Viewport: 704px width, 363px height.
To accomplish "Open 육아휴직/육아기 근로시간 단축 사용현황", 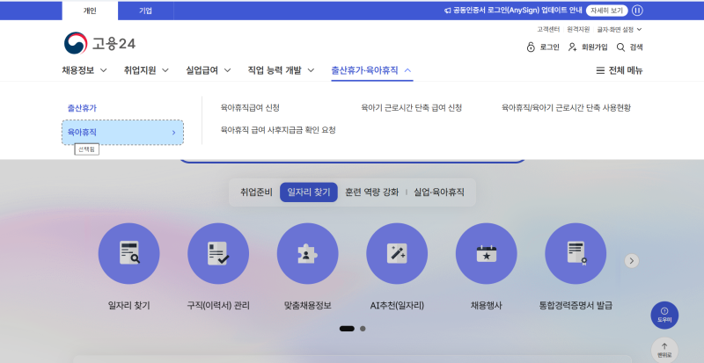I will (x=566, y=108).
